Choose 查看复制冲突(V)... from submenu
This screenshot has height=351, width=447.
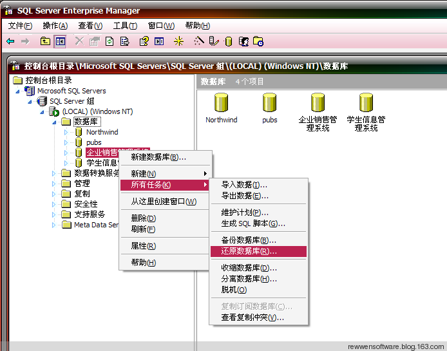coord(258,318)
